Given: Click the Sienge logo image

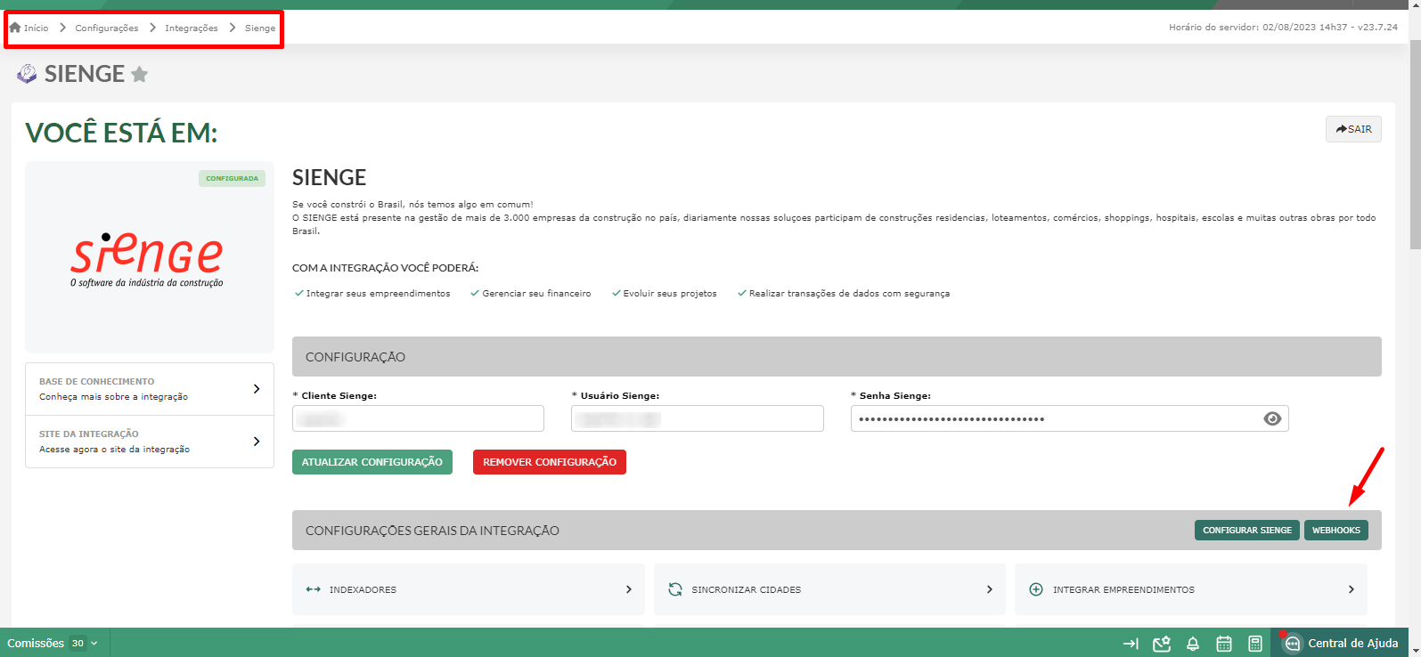Looking at the screenshot, I should pos(147,259).
